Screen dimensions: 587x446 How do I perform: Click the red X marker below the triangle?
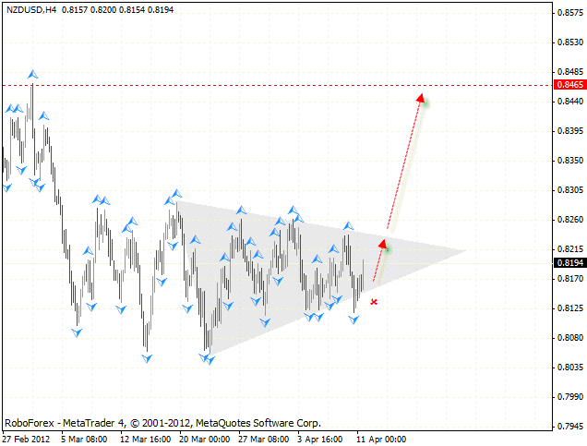click(x=374, y=301)
